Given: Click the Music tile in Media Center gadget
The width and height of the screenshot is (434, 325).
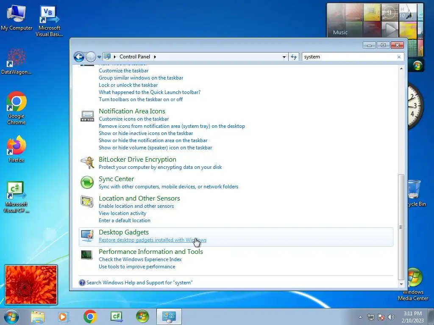Looking at the screenshot, I should [340, 32].
